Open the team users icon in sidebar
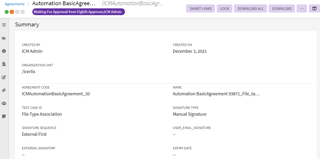 pyautogui.click(x=4, y=103)
